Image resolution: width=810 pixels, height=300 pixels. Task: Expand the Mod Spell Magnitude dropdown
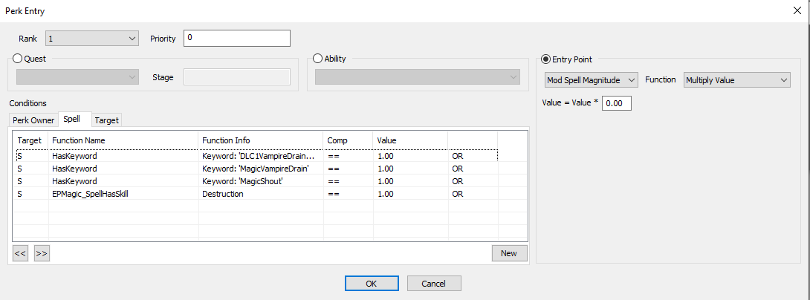pos(591,79)
